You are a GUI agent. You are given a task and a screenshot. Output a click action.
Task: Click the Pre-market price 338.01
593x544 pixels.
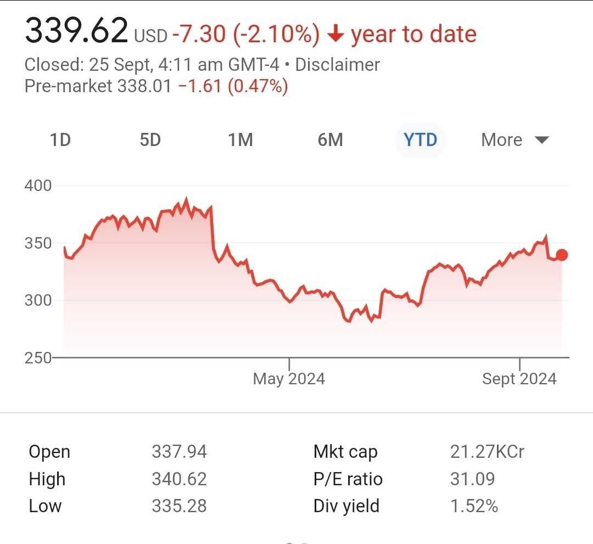point(144,86)
